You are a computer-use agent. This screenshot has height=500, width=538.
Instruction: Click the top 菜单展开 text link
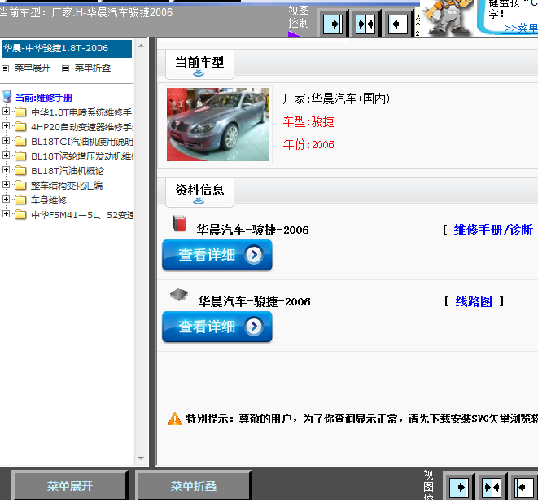[33, 68]
